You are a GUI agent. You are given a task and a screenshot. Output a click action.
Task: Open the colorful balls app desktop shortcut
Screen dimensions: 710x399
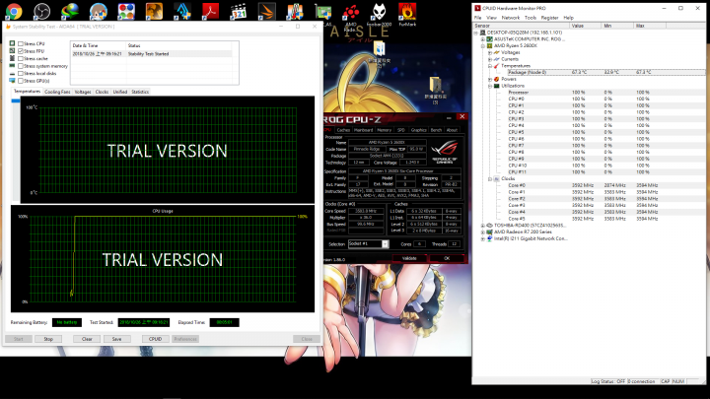pos(126,11)
